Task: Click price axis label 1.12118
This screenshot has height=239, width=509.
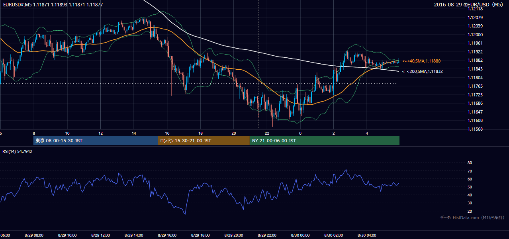Action: coord(475,9)
